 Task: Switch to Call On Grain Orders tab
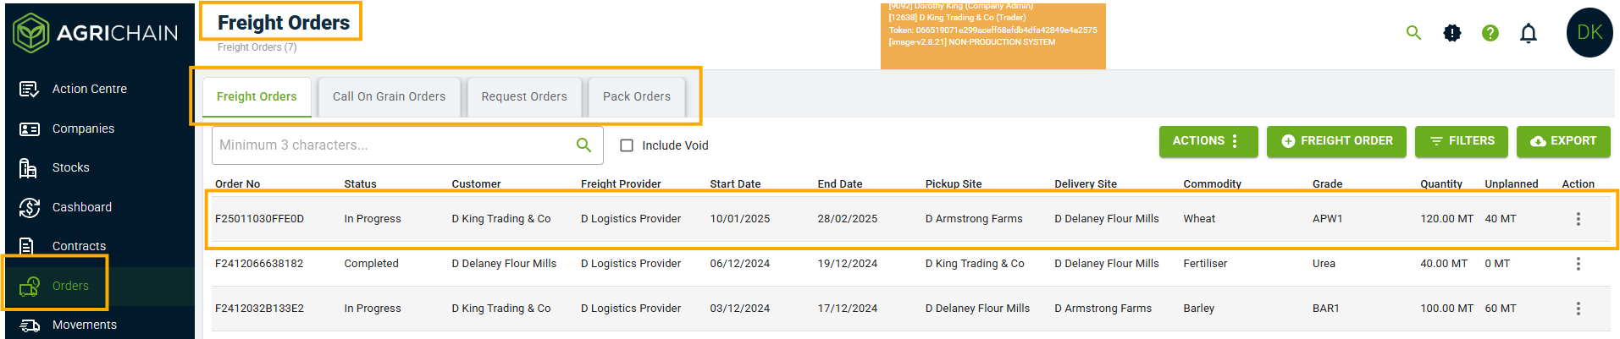[x=389, y=97]
